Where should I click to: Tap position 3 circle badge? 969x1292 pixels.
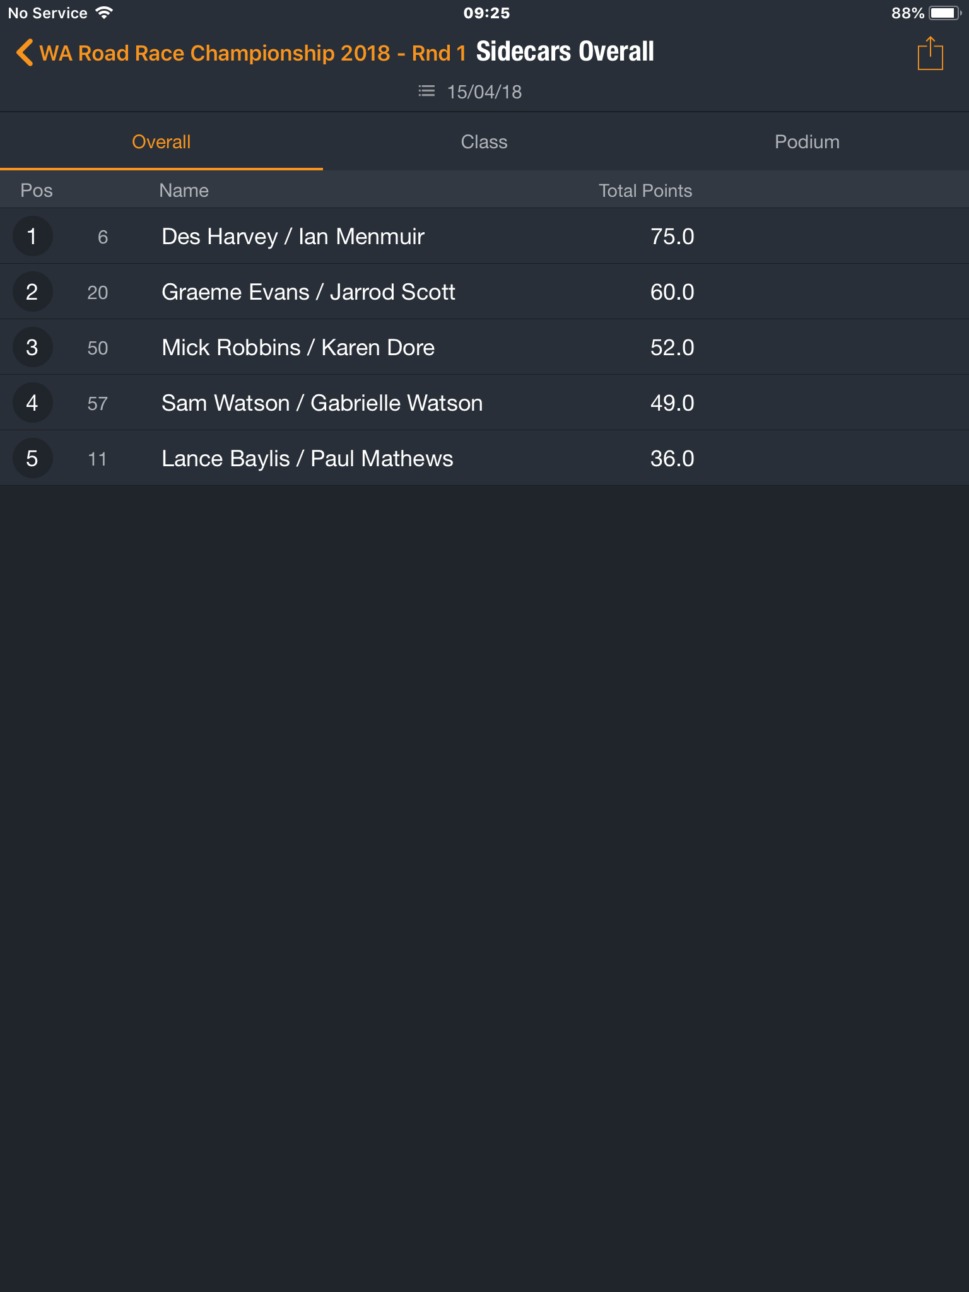point(32,347)
